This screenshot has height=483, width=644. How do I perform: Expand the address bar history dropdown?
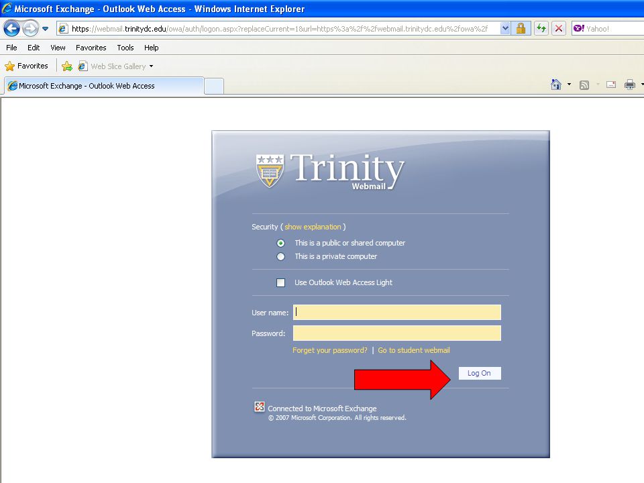tap(505, 28)
